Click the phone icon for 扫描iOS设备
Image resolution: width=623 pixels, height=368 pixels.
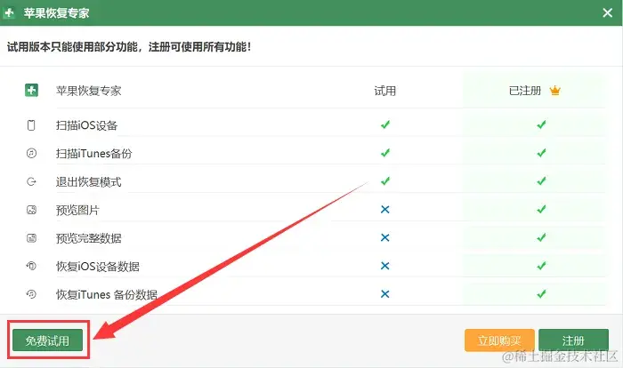[x=31, y=125]
